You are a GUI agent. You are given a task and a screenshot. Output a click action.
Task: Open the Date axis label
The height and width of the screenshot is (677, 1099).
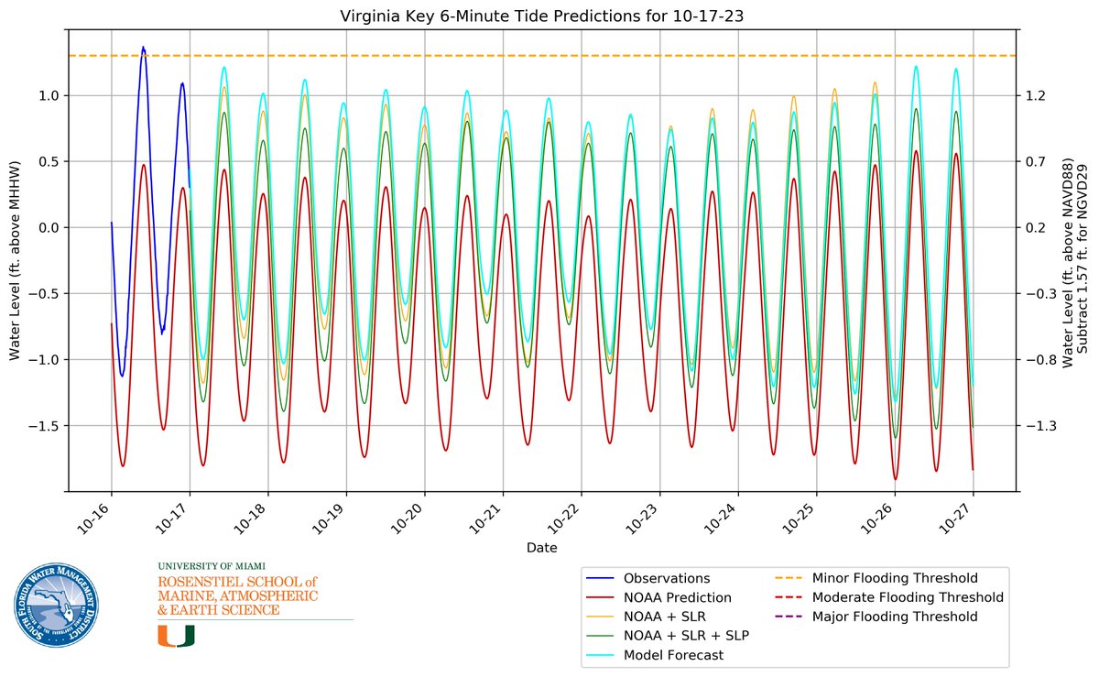[544, 547]
